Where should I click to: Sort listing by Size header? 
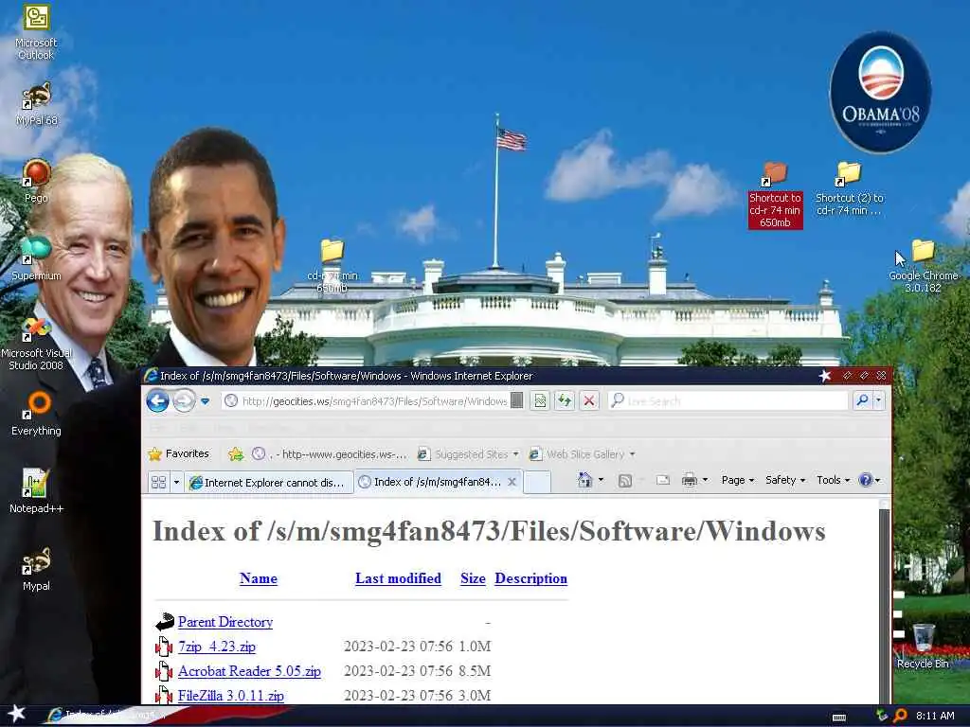[x=473, y=578]
